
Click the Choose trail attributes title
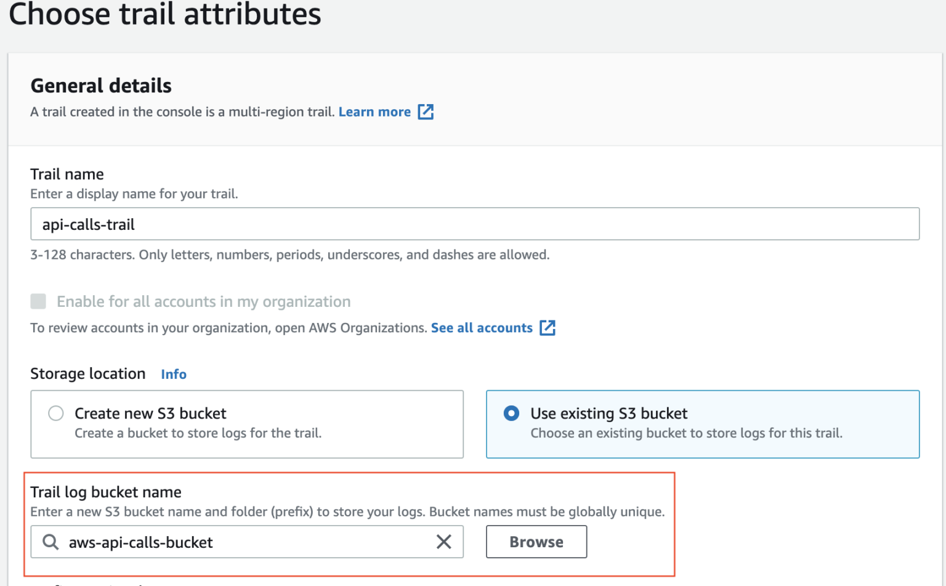[x=166, y=15]
